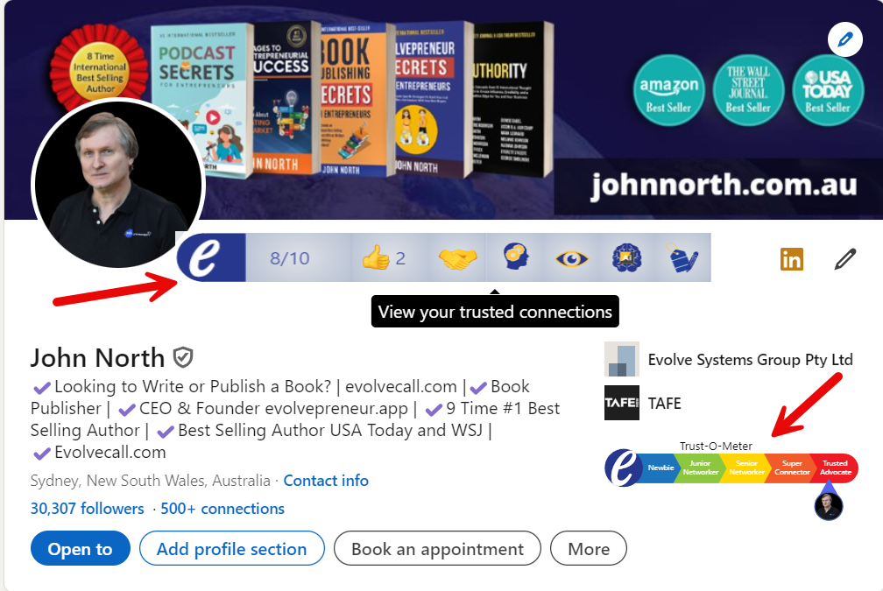Expand the 'More' options button
Image resolution: width=883 pixels, height=591 pixels.
tap(589, 548)
